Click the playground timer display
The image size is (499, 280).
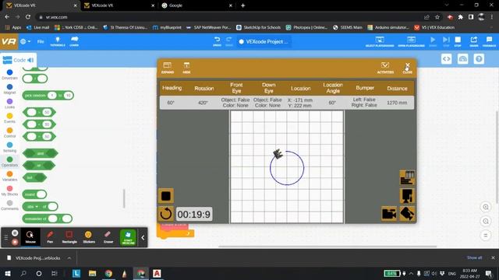[x=194, y=215]
